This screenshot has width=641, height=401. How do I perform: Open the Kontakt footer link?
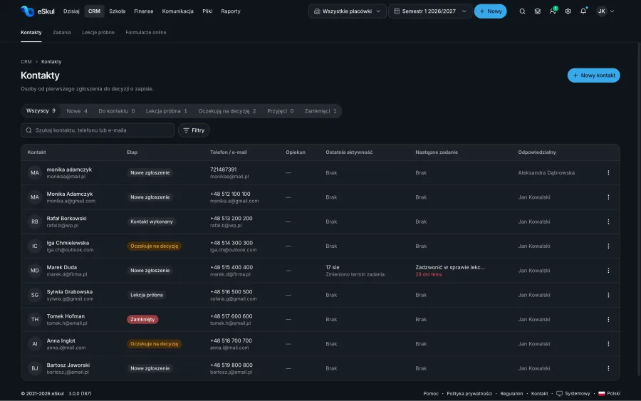click(x=539, y=394)
